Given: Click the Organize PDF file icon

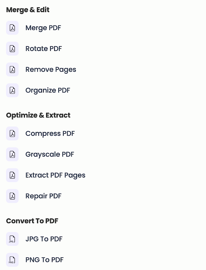Looking at the screenshot, I should coord(12,90).
